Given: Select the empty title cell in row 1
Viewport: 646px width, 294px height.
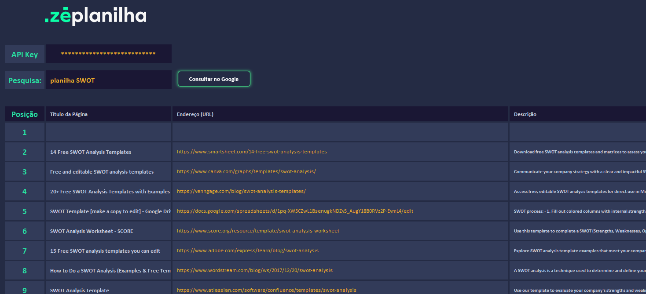Looking at the screenshot, I should click(x=109, y=132).
